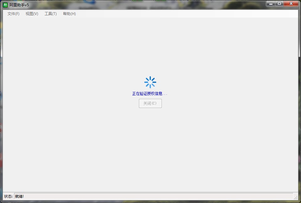Maximize the 阿里助手v5 window
This screenshot has width=301, height=203.
(x=280, y=4)
